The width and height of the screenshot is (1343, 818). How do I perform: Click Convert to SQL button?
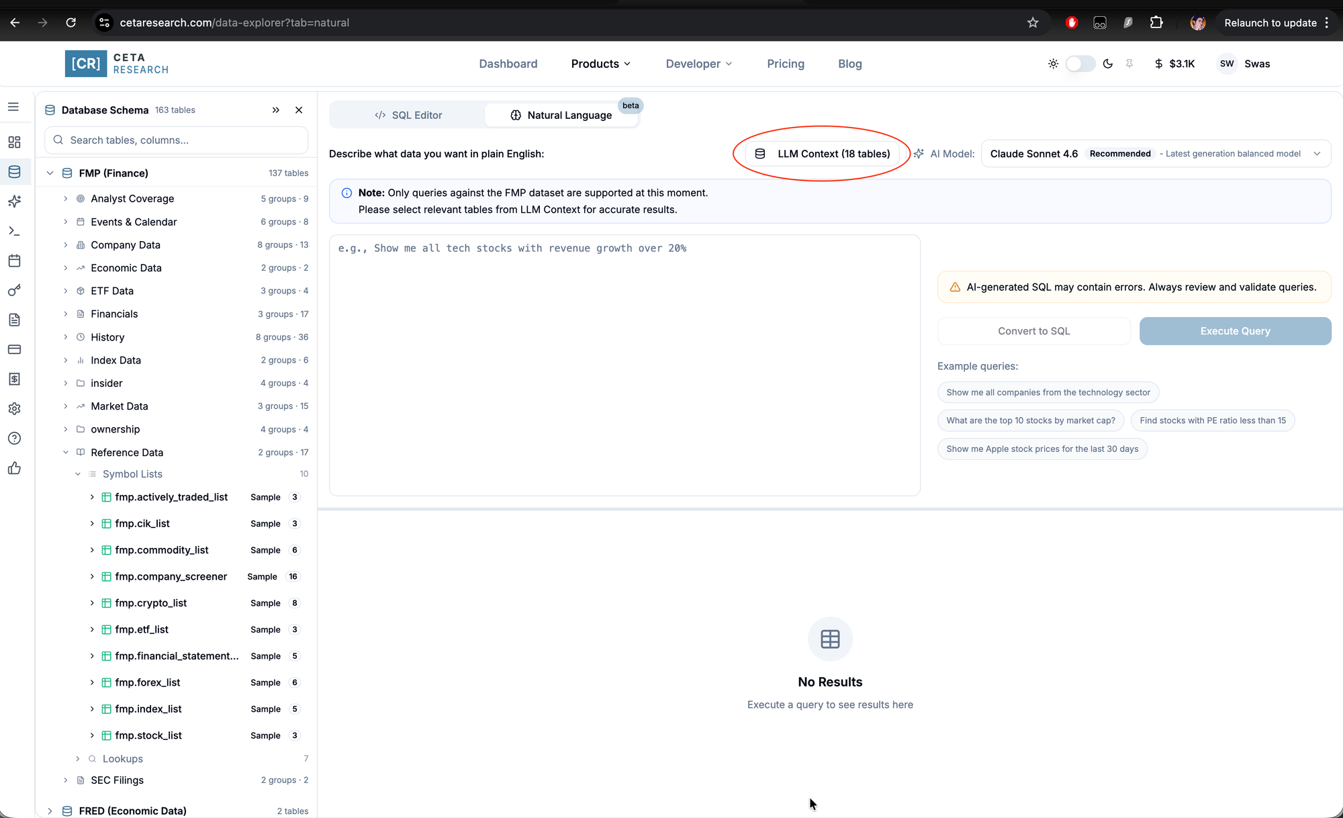1033,331
